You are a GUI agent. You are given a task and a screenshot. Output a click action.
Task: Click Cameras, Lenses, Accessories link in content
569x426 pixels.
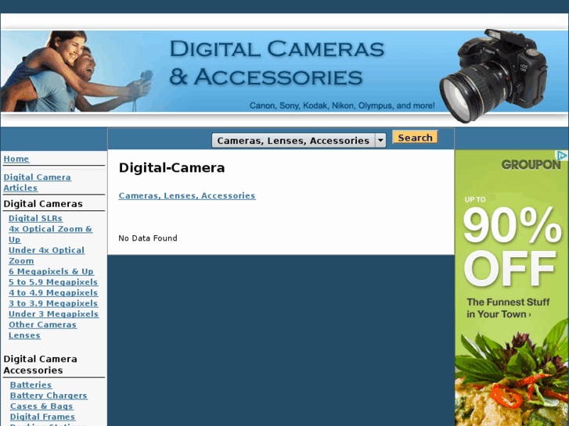click(187, 195)
